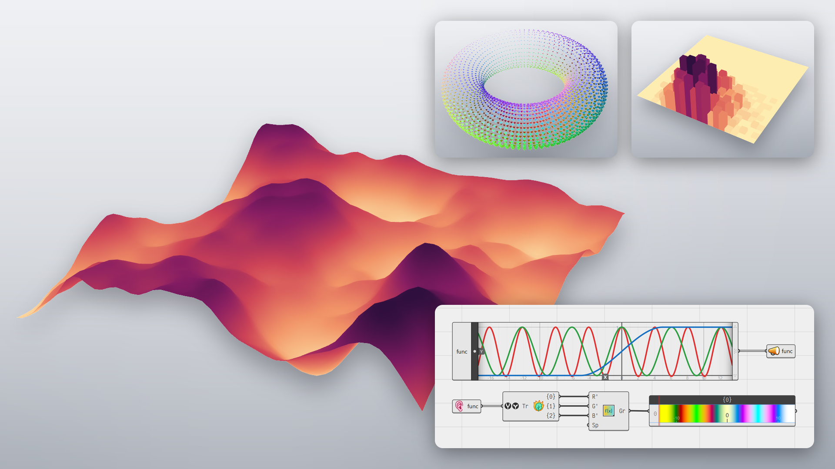Viewport: 835px width, 469px height.
Task: Click the dark input bar of graph
Action: tap(474, 351)
